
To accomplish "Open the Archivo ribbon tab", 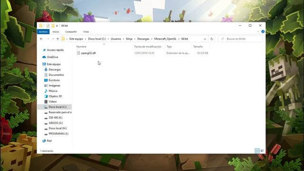I will (x=43, y=32).
